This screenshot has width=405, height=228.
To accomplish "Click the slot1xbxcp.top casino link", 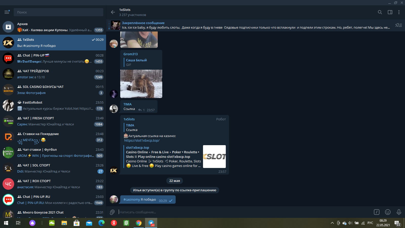I will tap(142, 140).
